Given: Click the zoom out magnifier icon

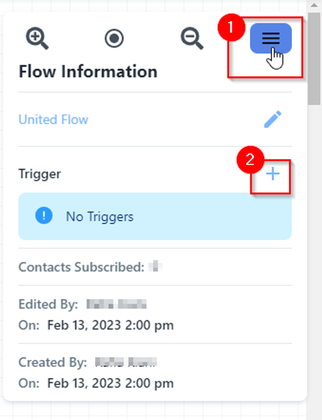Looking at the screenshot, I should click(x=192, y=38).
